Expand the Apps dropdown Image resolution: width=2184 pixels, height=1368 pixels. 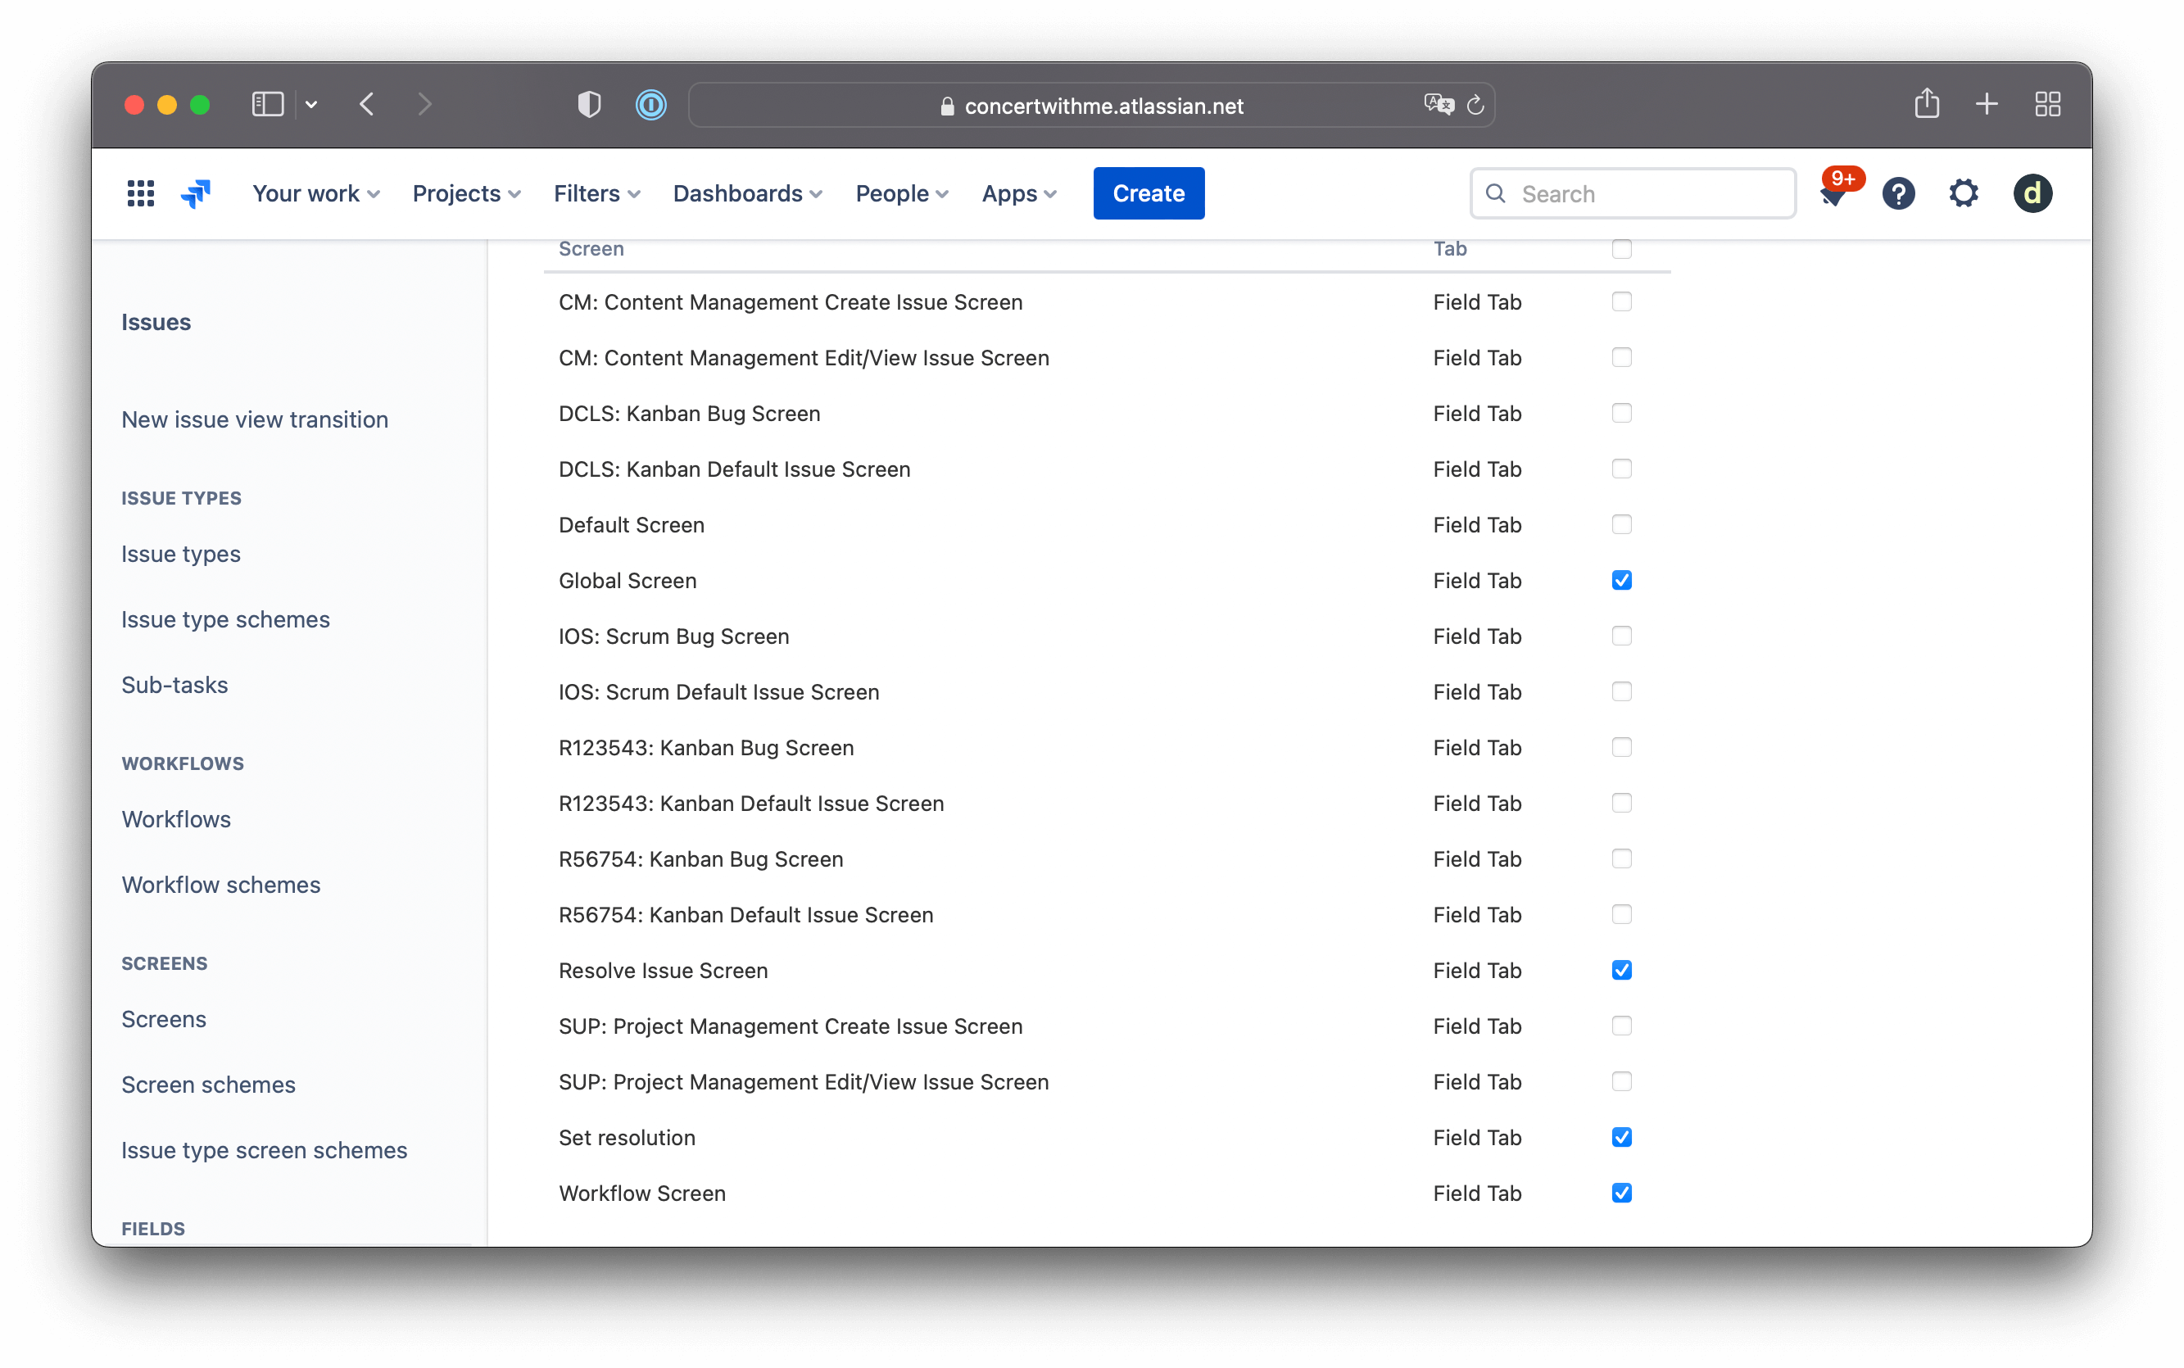point(1017,193)
